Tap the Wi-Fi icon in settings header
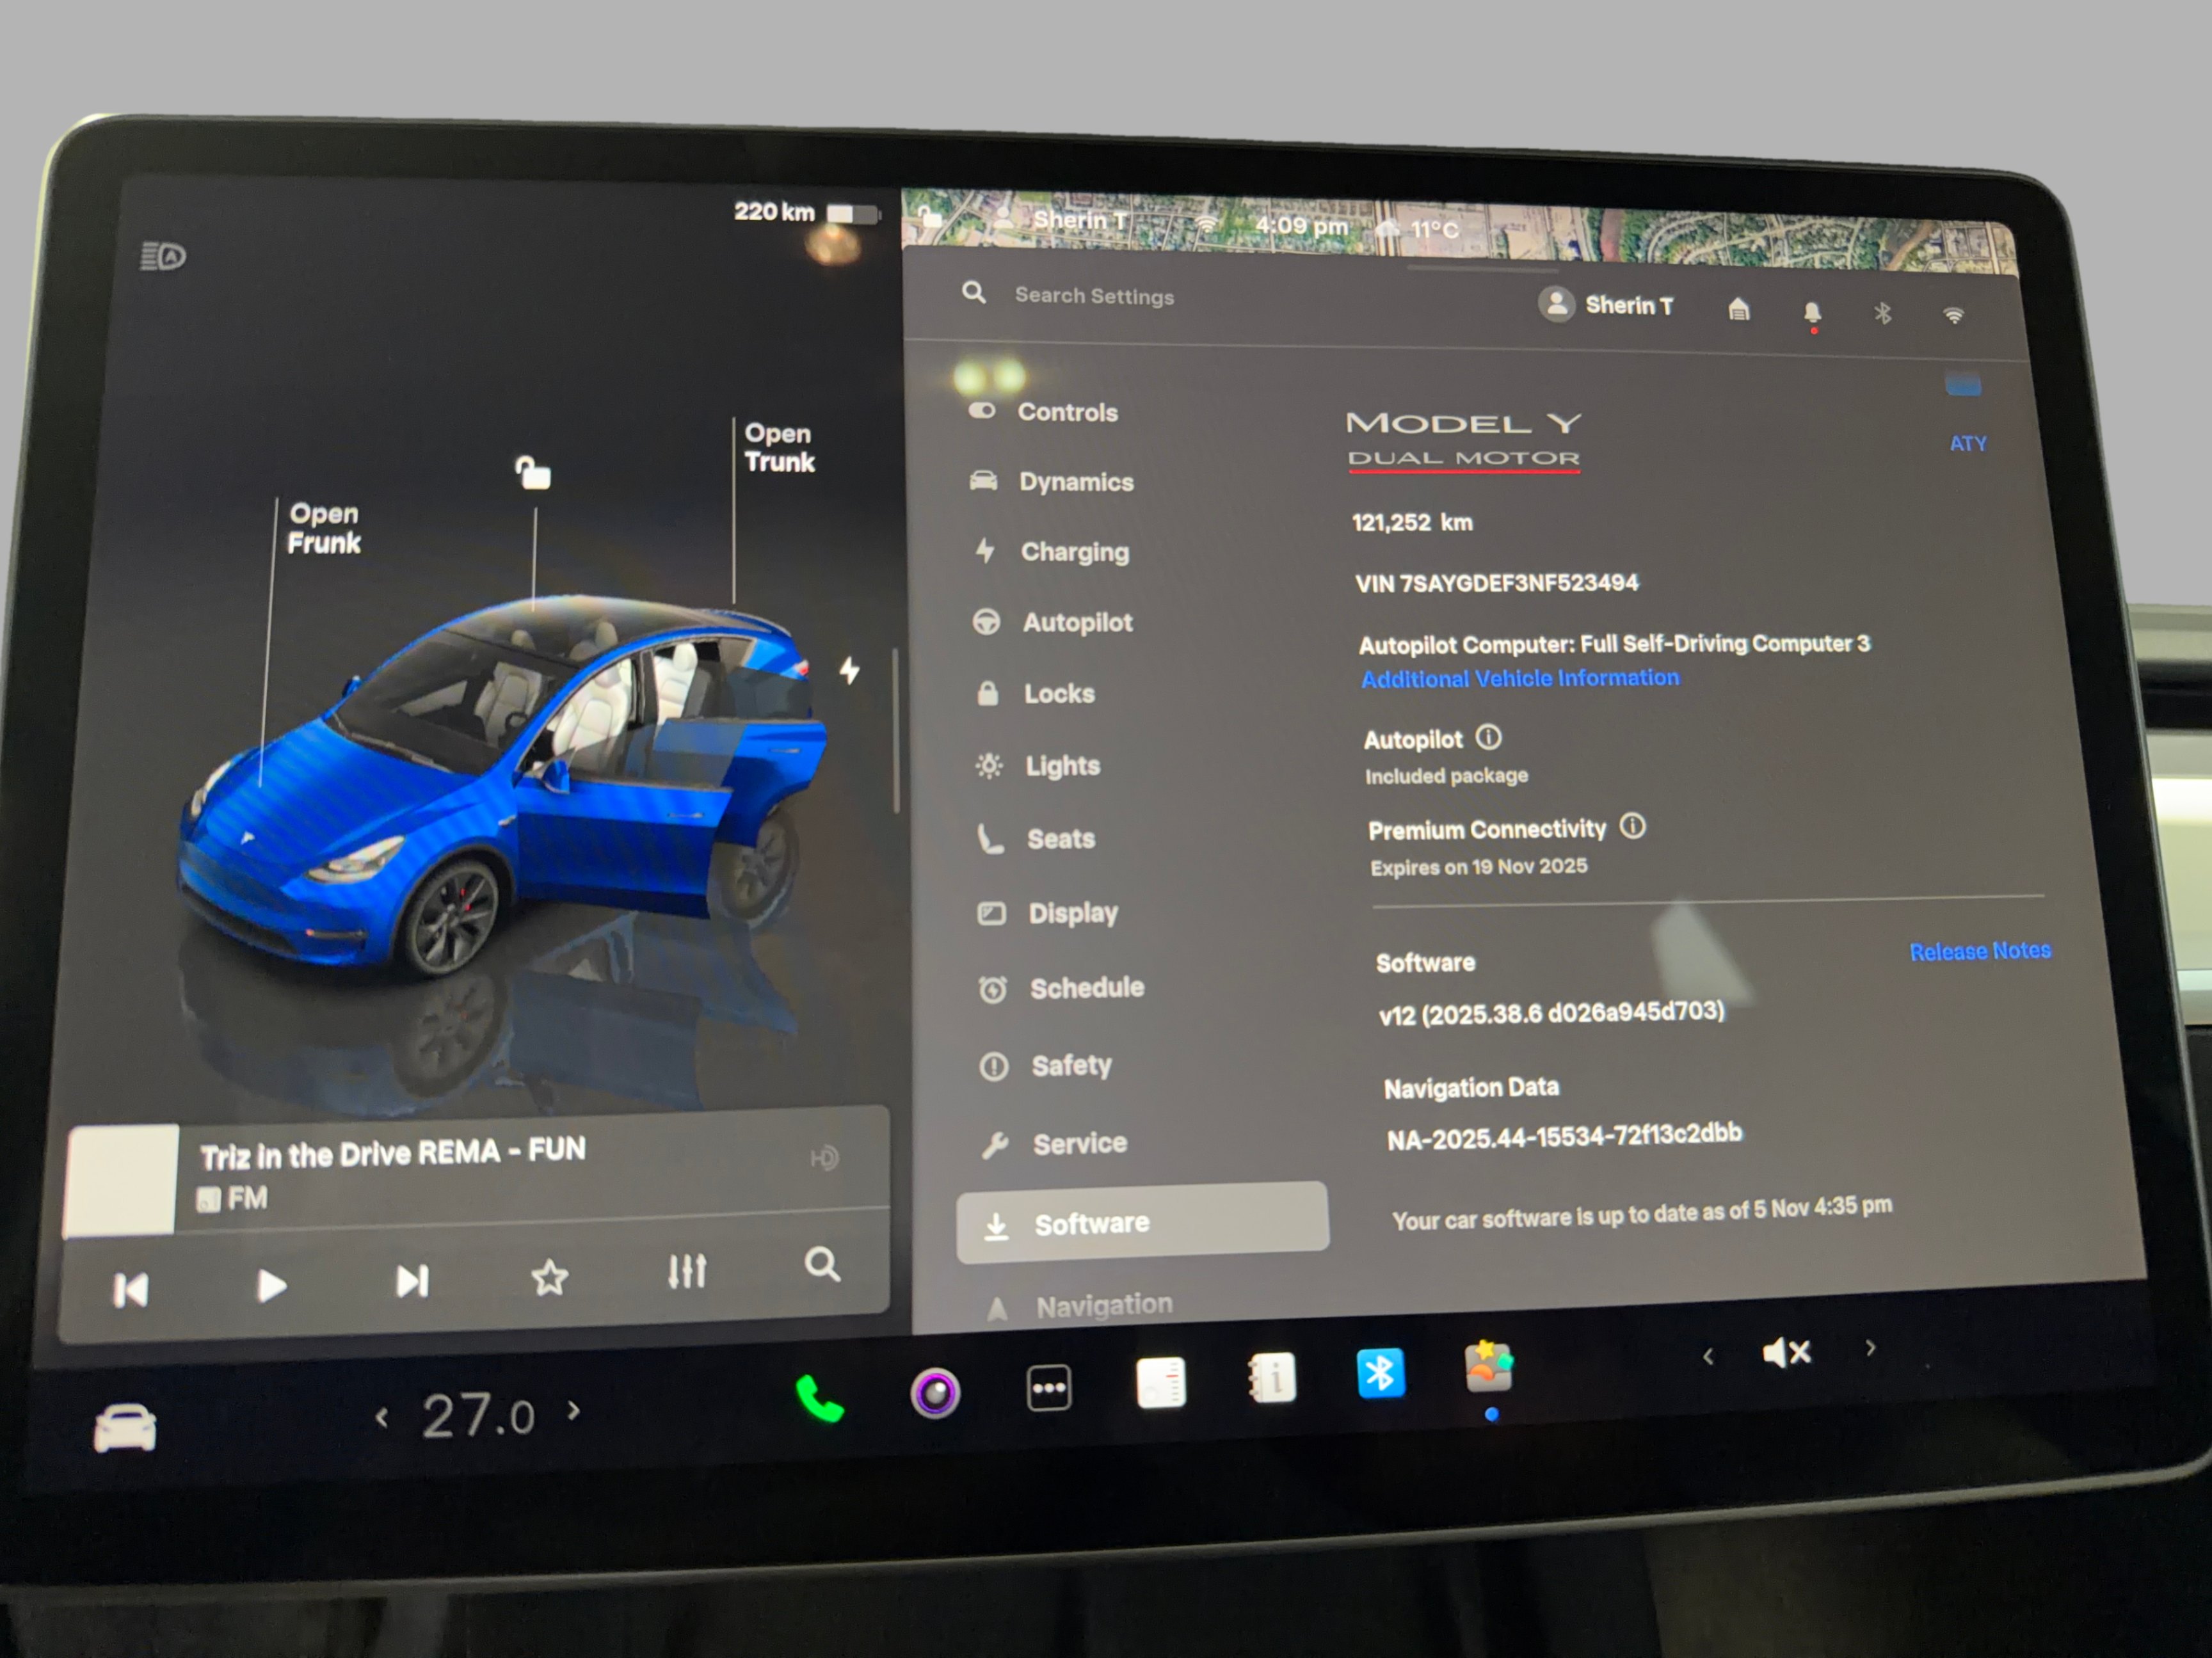Viewport: 2212px width, 1658px height. click(1953, 316)
